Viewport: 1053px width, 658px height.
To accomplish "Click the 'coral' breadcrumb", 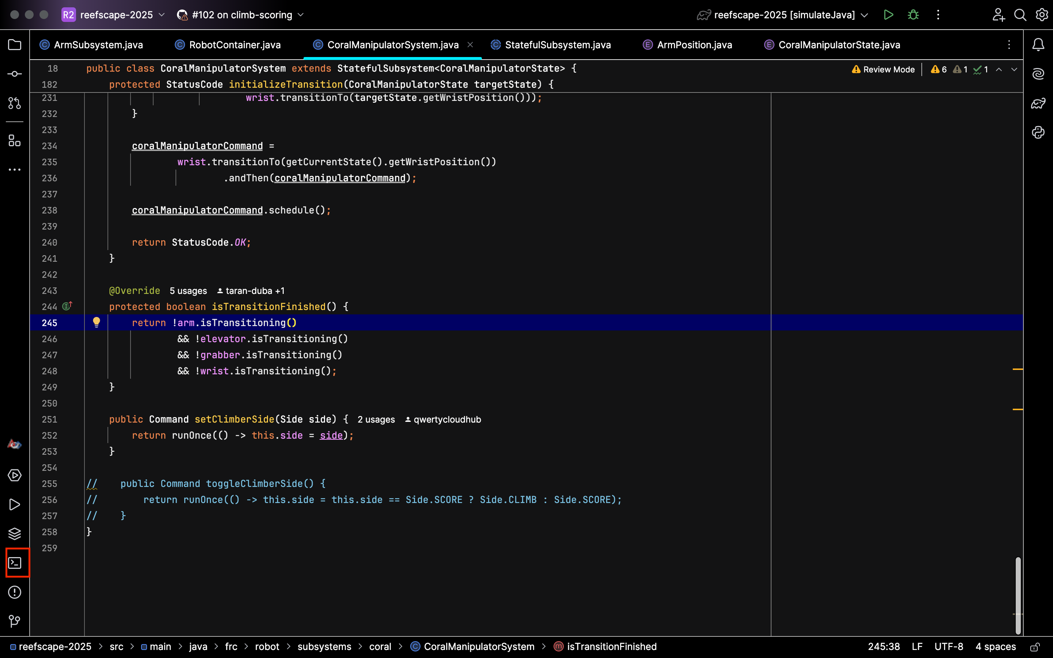I will [x=380, y=647].
